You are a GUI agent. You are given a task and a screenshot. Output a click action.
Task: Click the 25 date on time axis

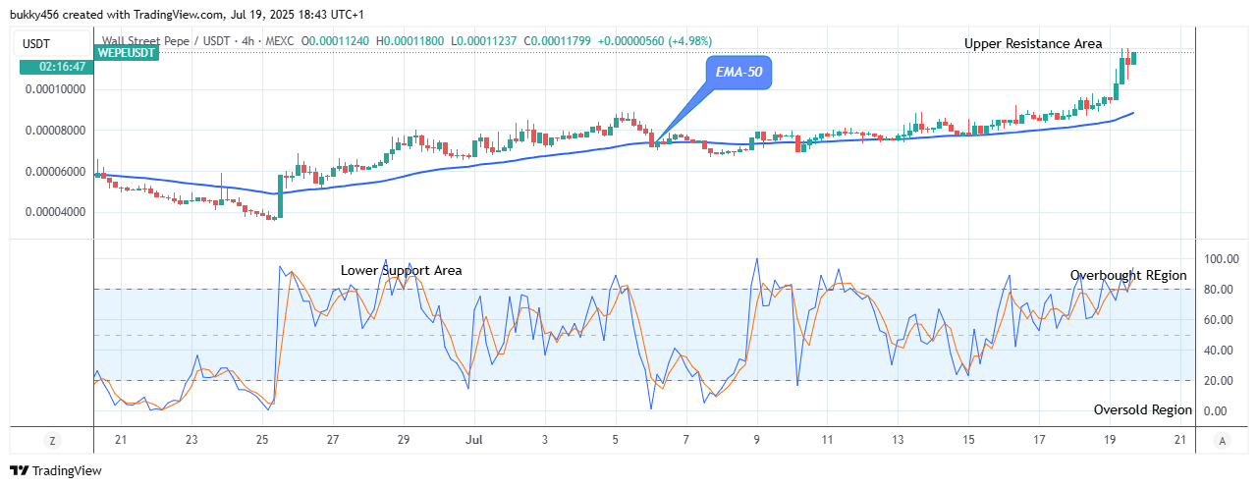pos(262,441)
